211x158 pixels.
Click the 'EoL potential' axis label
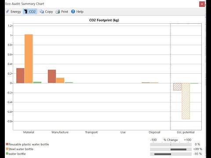pos(186,132)
